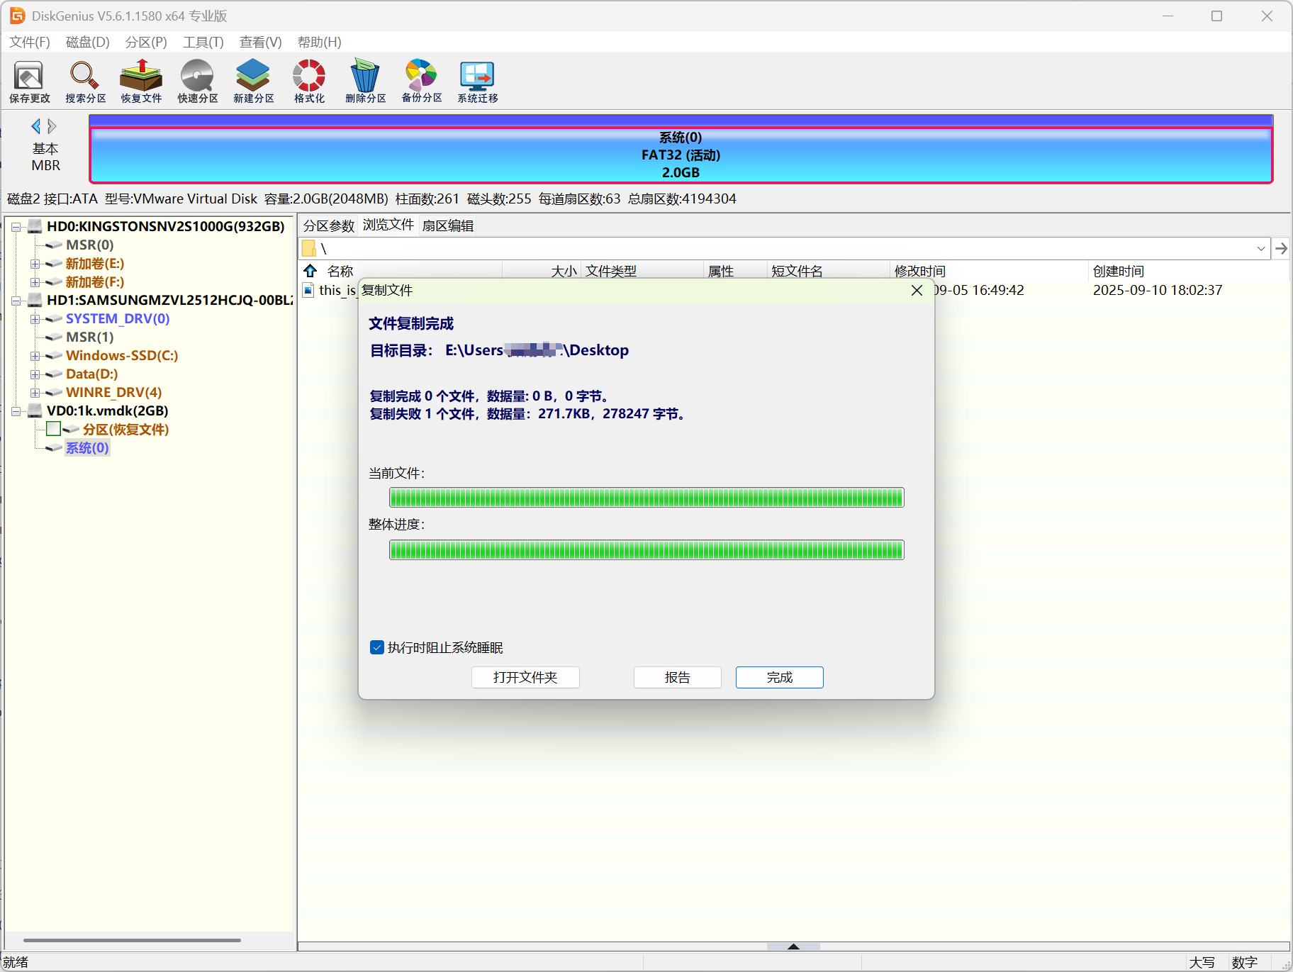
Task: Click the 完成 button in the dialog
Action: [779, 677]
